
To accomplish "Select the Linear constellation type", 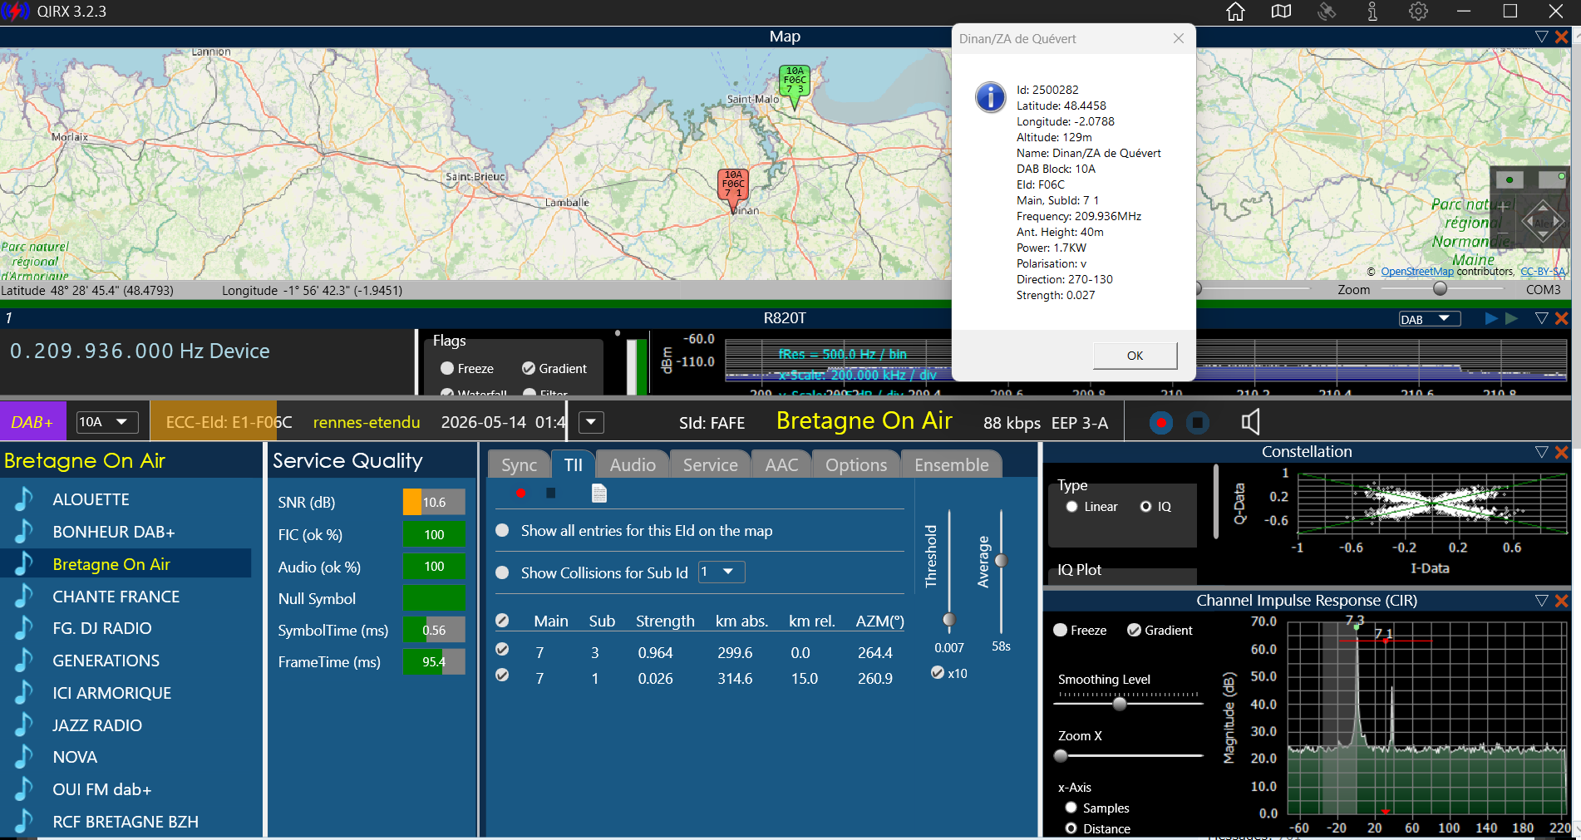I will pyautogui.click(x=1071, y=507).
